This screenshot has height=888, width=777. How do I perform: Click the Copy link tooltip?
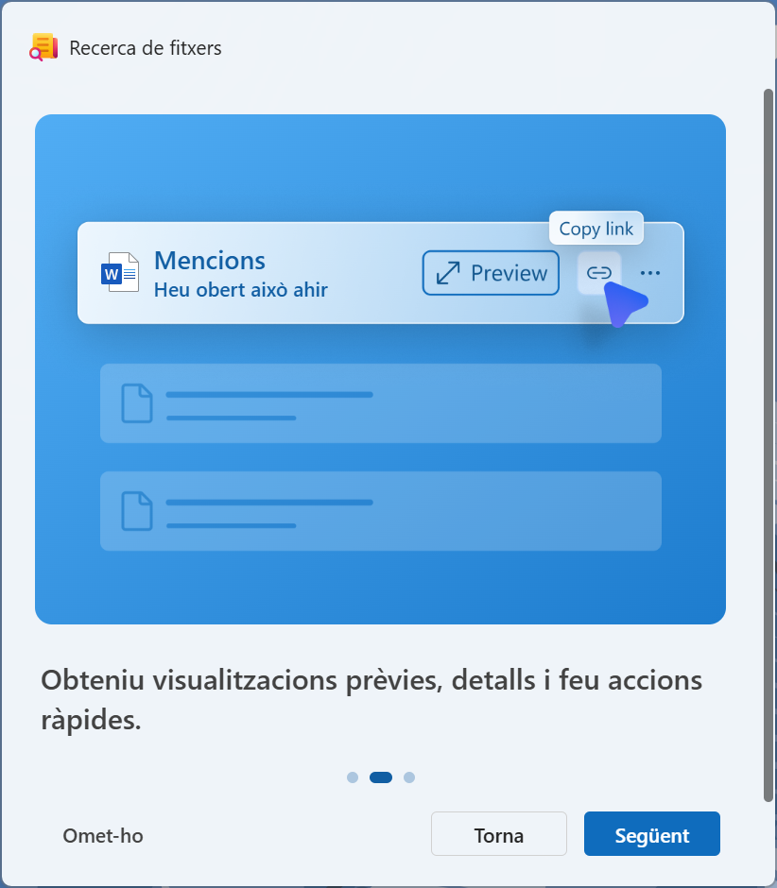[x=596, y=229]
